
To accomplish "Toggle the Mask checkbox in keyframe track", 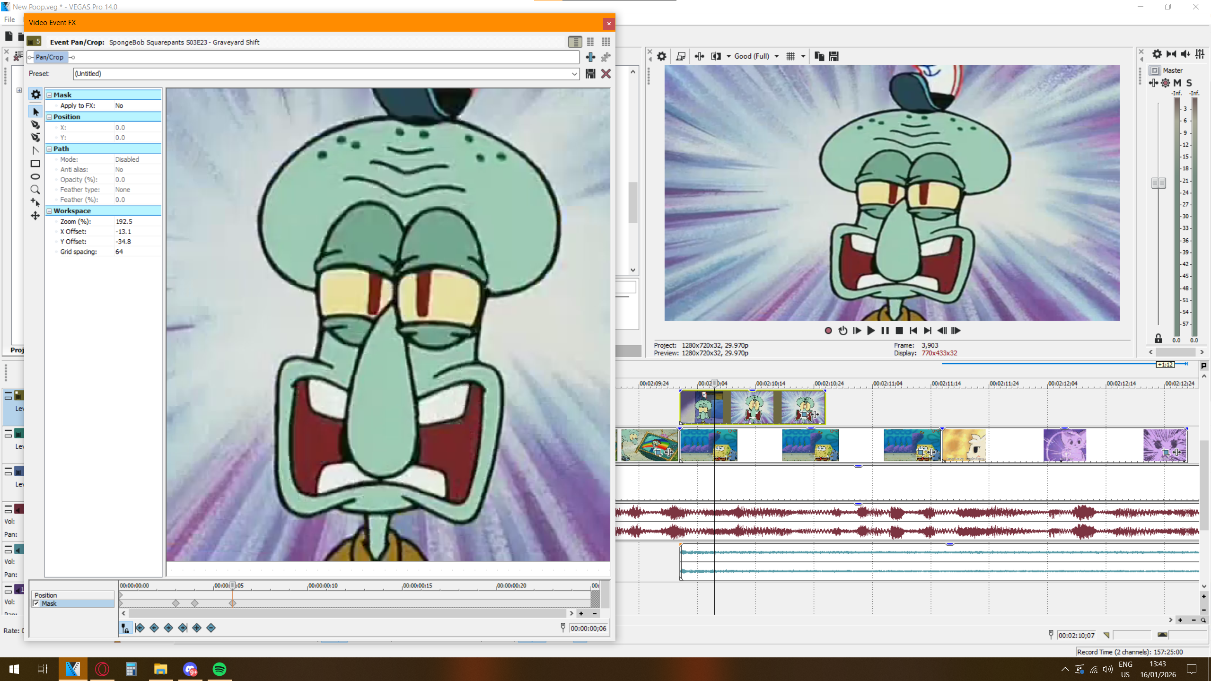I will 36,603.
